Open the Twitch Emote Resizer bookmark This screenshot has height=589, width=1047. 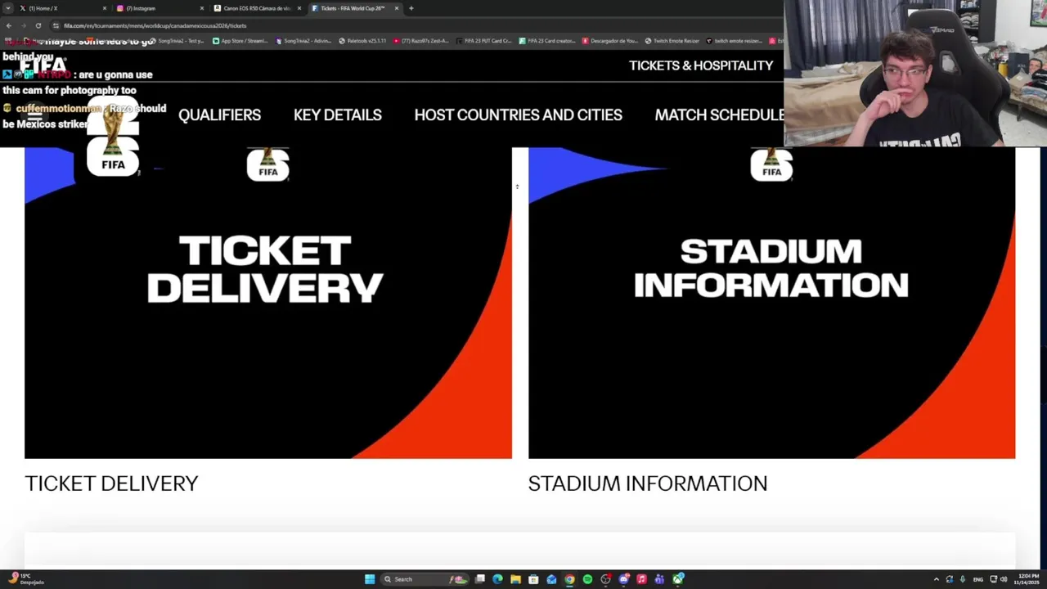tap(672, 41)
